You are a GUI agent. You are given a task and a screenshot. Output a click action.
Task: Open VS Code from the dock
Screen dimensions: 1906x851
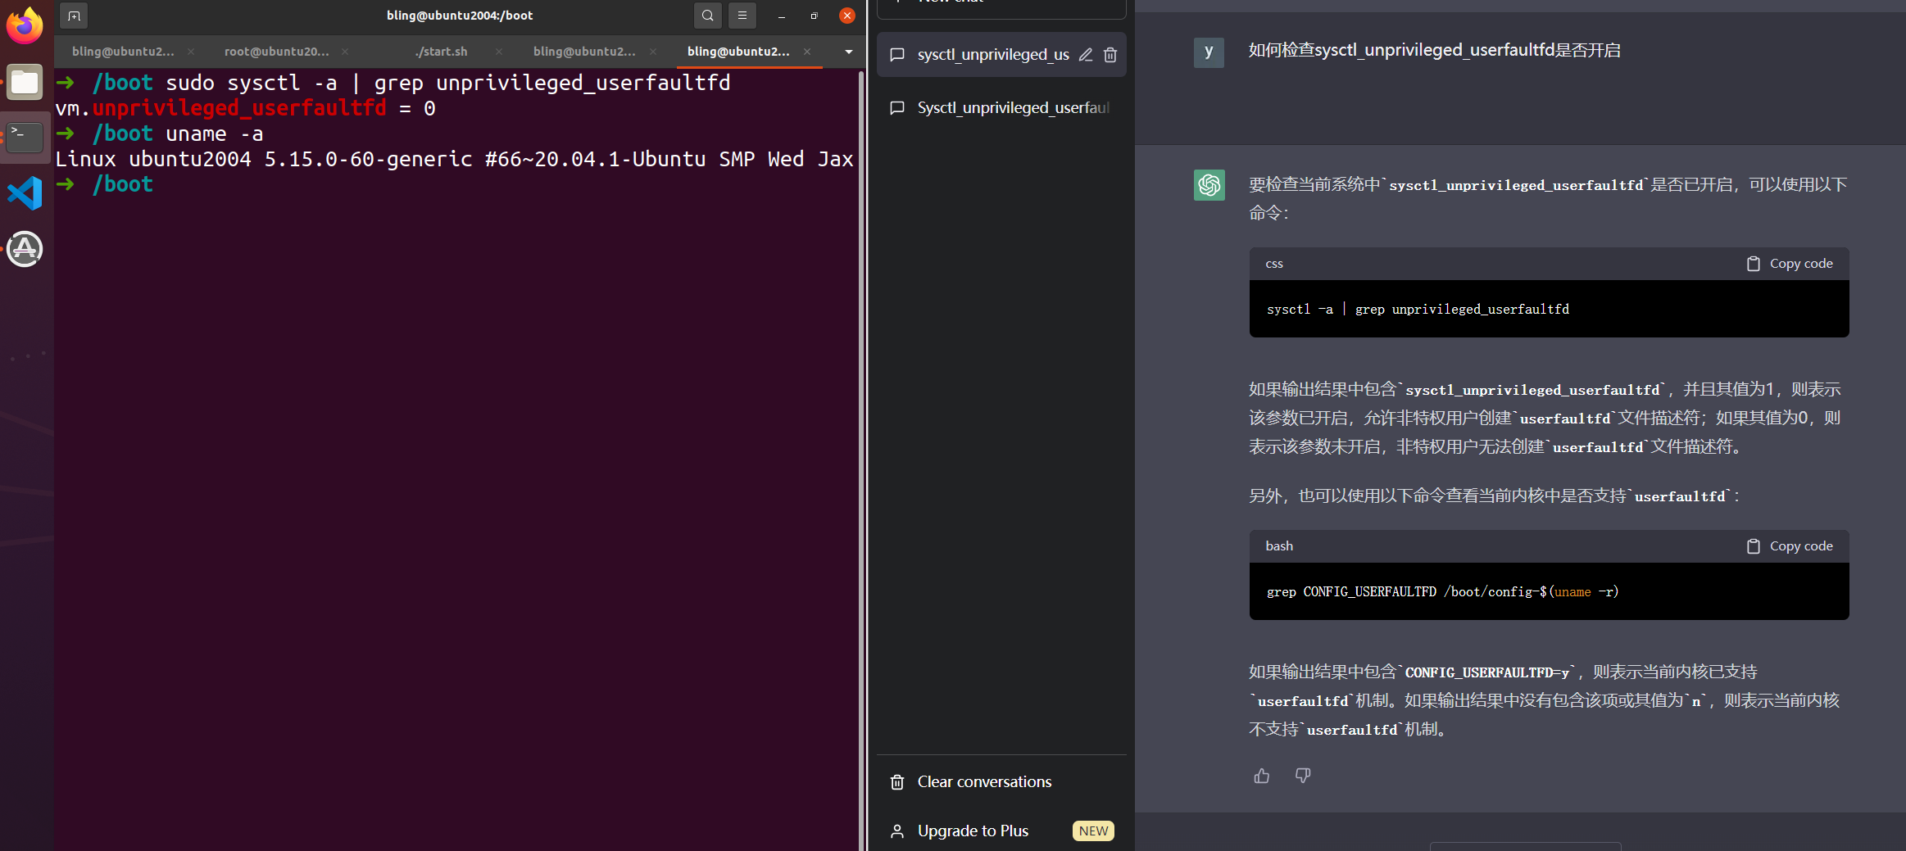[x=25, y=193]
